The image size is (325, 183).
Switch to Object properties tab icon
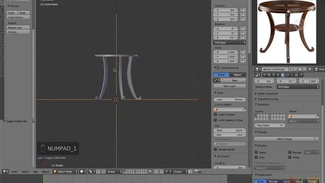283,75
